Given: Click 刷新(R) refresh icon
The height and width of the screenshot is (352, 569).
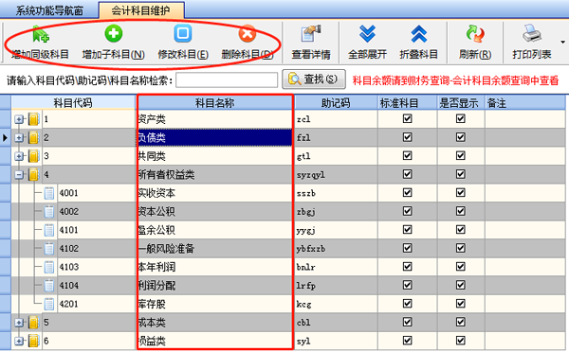Looking at the screenshot, I should tap(475, 34).
